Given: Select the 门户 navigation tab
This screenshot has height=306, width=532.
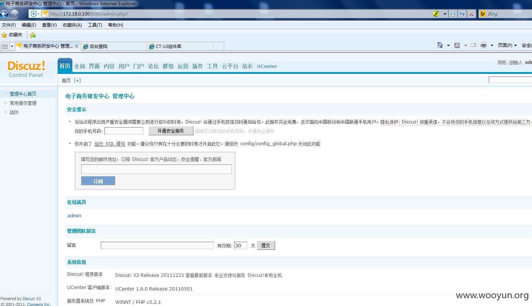Looking at the screenshot, I should pos(139,66).
